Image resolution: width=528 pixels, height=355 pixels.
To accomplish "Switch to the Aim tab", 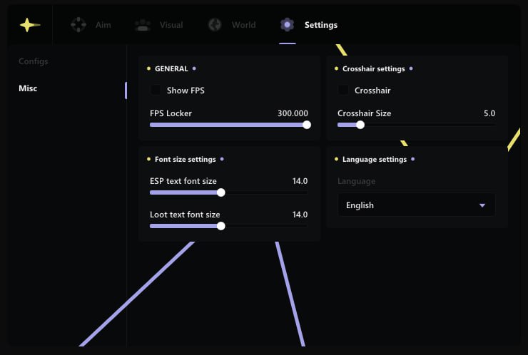I will click(x=103, y=25).
